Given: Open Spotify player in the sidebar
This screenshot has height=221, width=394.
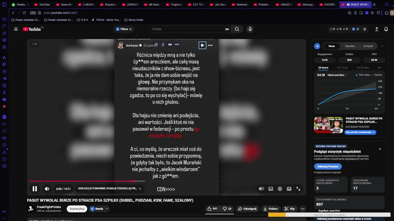Looking at the screenshot, I should [4, 117].
